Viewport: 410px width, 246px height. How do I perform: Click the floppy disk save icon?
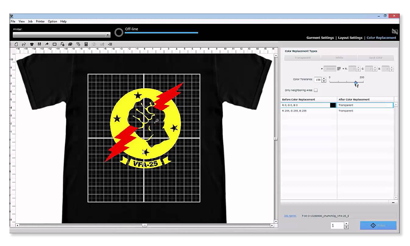pyautogui.click(x=39, y=44)
